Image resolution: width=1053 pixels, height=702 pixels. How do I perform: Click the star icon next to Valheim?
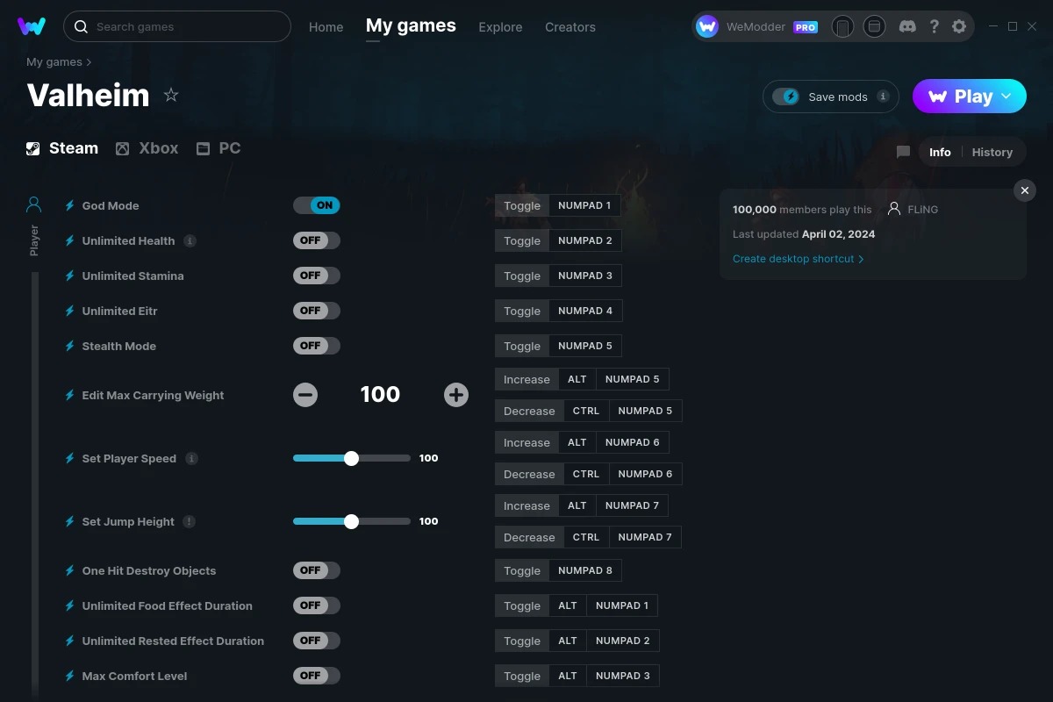[171, 94]
